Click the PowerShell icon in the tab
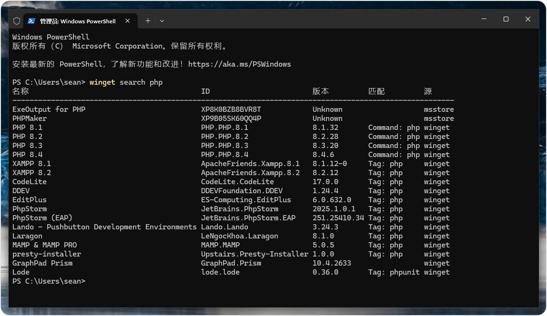Viewport: 547px width, 316px height. 31,21
